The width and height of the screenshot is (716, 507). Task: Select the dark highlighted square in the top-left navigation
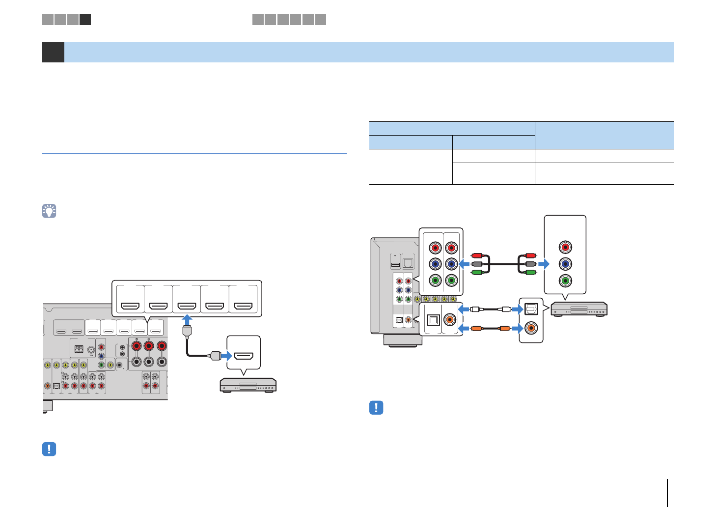point(85,20)
